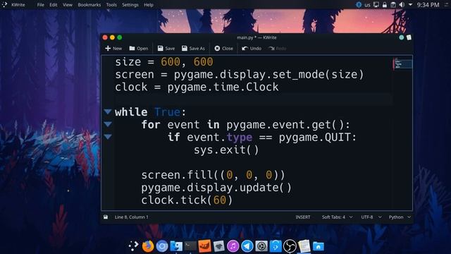Launch Firefox from the dock
Image resolution: width=451 pixels, height=254 pixels.
[148, 246]
